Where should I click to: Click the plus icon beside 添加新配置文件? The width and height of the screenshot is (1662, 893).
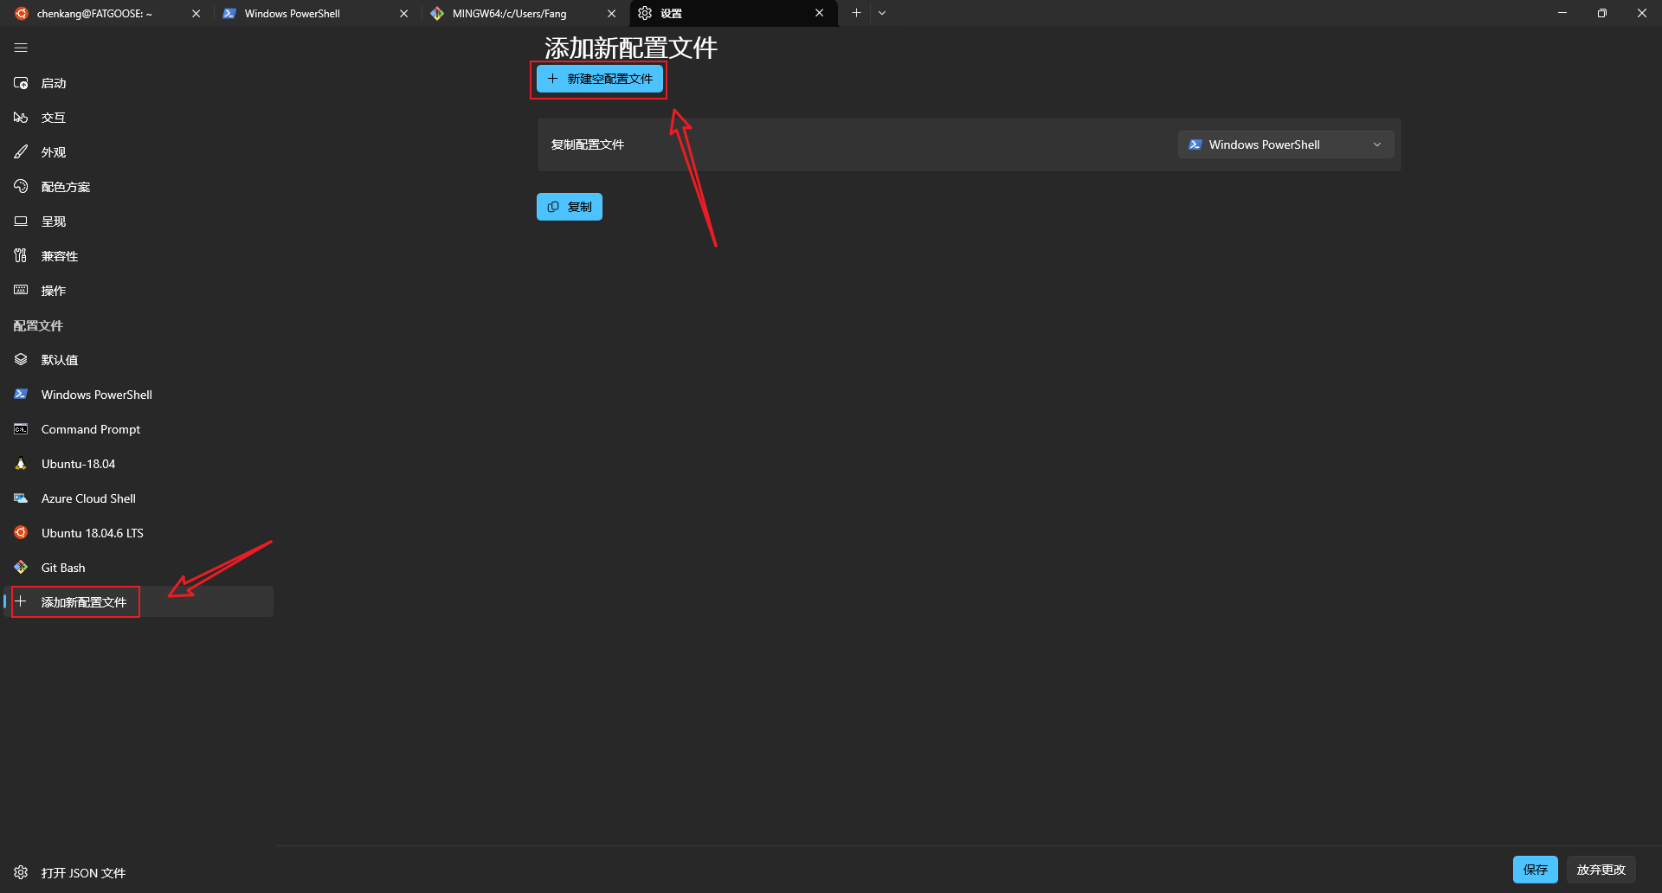21,601
